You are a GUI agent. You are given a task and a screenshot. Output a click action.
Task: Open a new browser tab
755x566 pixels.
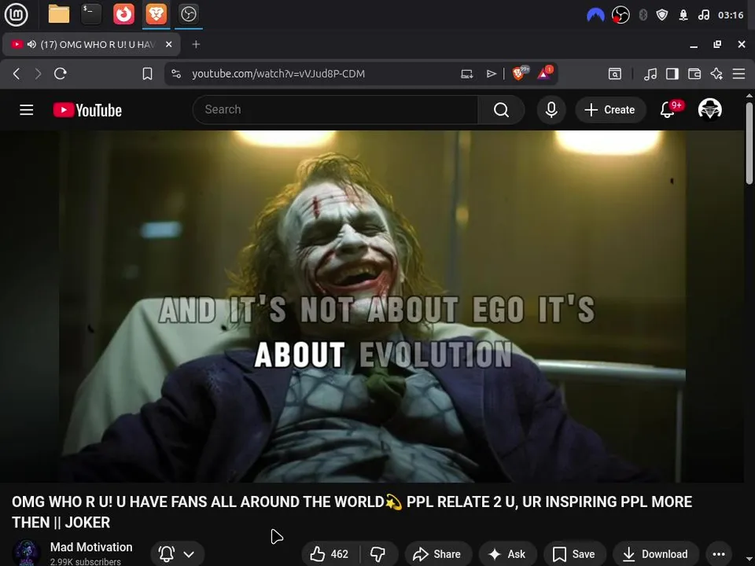point(196,44)
